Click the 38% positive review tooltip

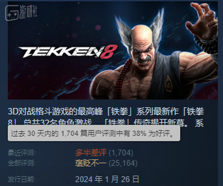point(94,134)
